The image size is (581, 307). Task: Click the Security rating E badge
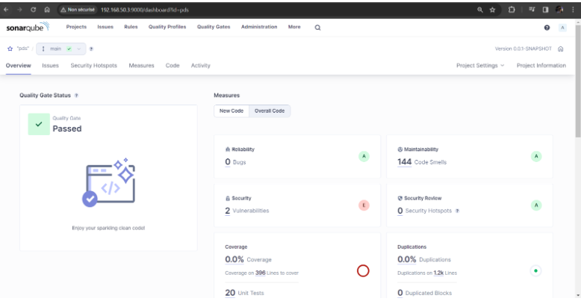pos(364,205)
